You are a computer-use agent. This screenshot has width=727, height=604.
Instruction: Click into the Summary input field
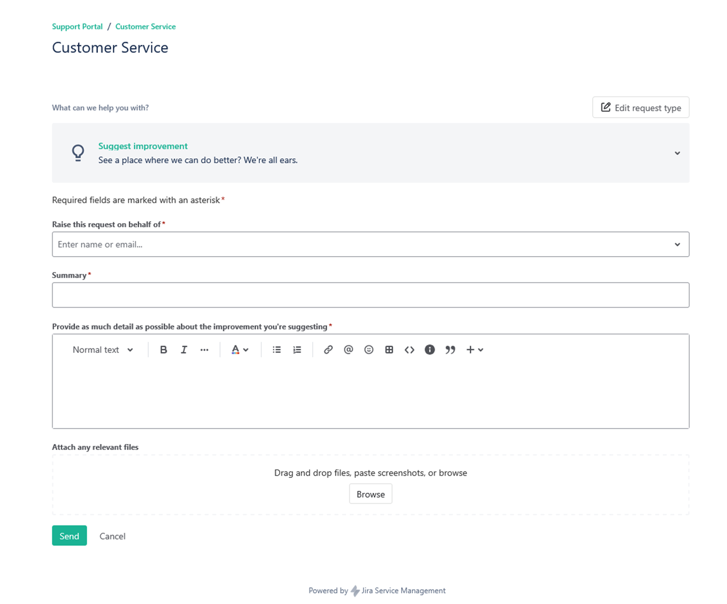[370, 295]
